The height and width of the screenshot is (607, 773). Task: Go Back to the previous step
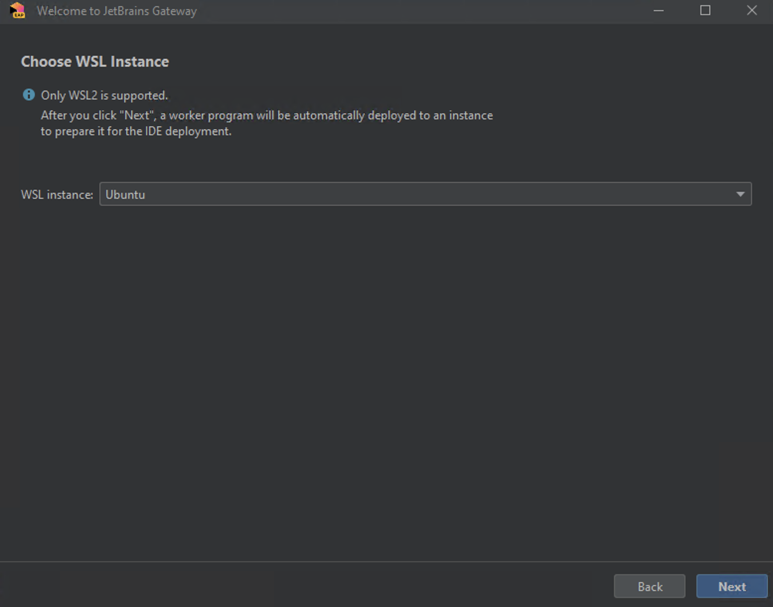[x=649, y=586]
